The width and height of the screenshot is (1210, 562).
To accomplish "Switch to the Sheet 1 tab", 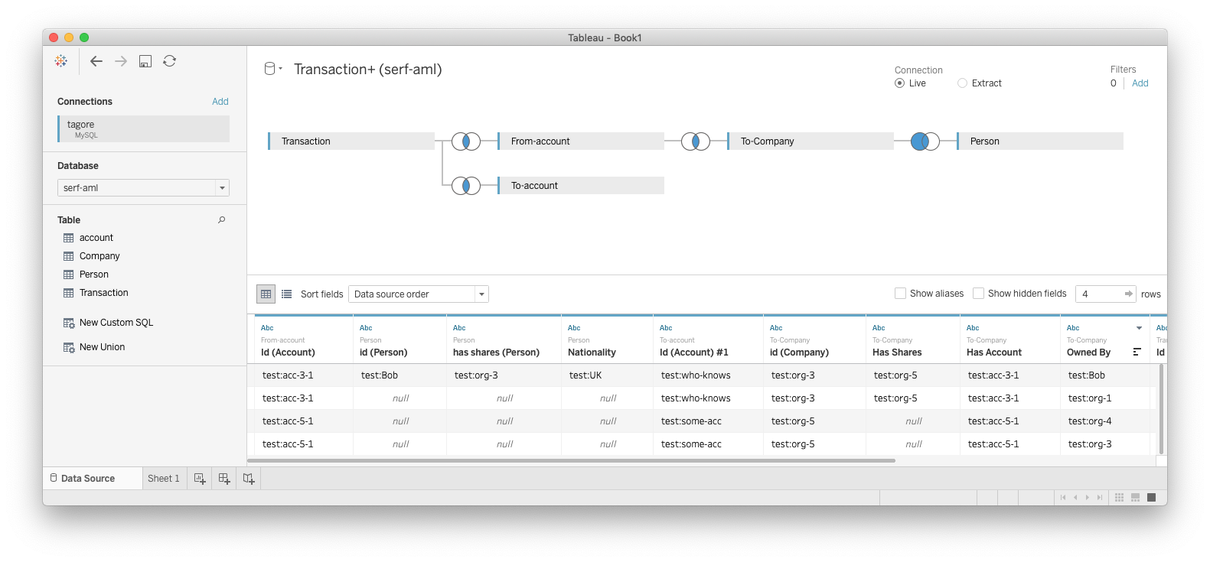I will 163,479.
